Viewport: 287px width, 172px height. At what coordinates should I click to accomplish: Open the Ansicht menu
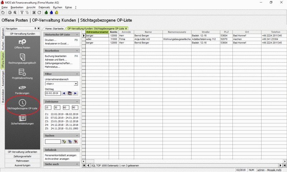tap(31, 7)
